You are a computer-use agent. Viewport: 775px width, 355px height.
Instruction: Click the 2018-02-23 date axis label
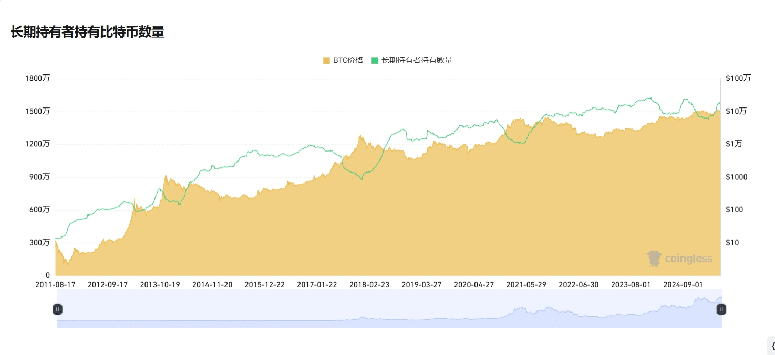pyautogui.click(x=369, y=285)
